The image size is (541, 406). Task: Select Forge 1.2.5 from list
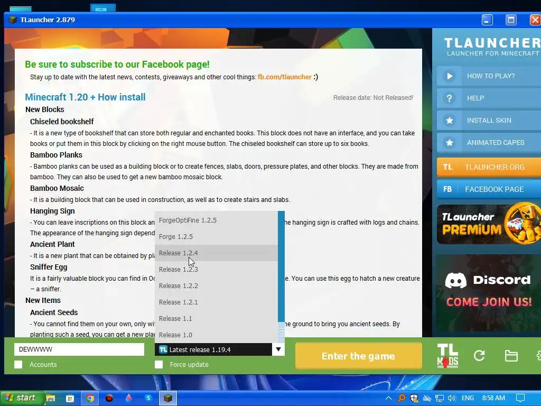tap(216, 236)
